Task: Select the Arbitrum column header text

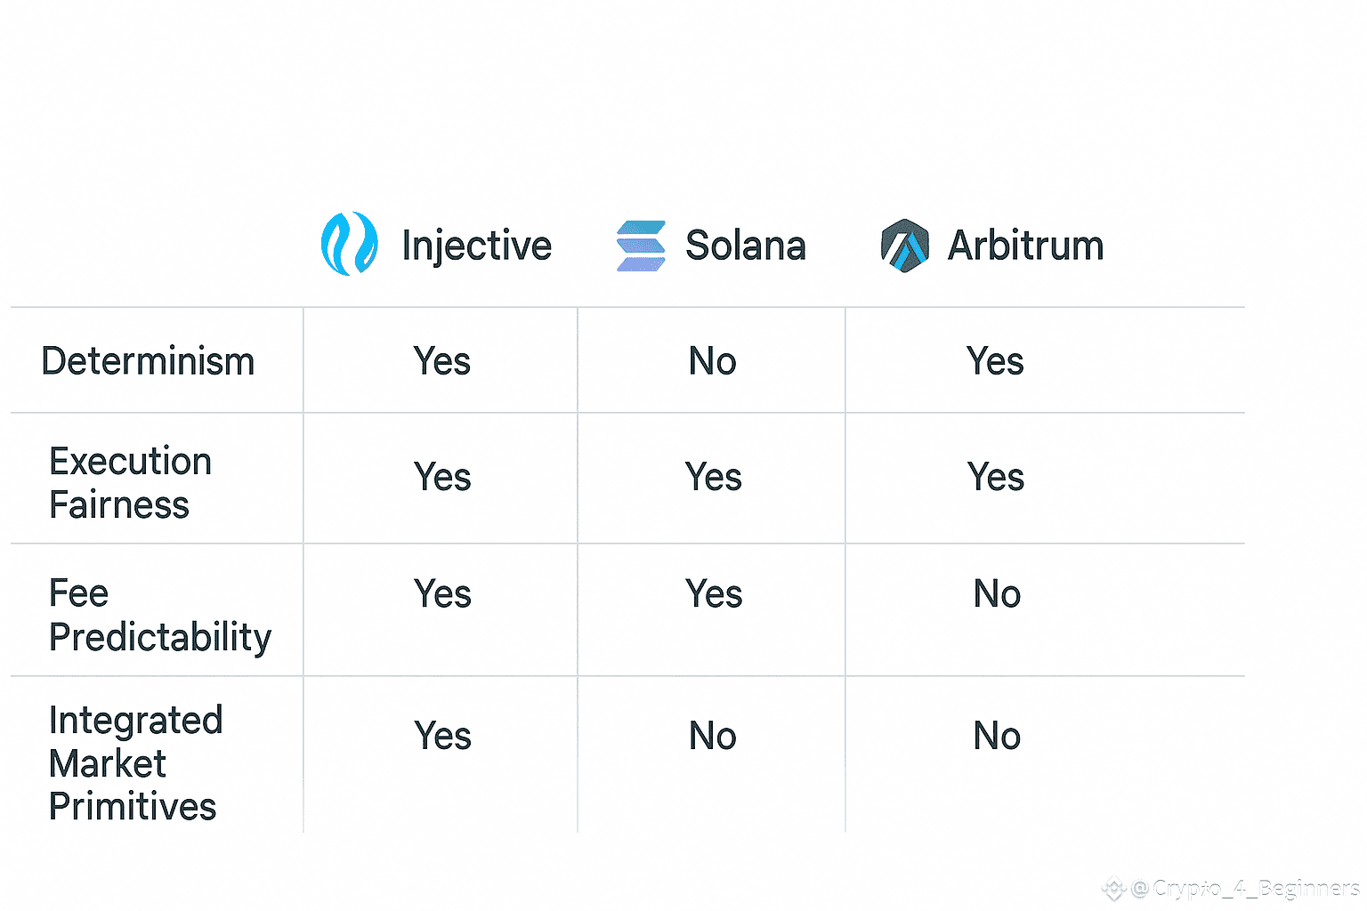Action: 1025,246
